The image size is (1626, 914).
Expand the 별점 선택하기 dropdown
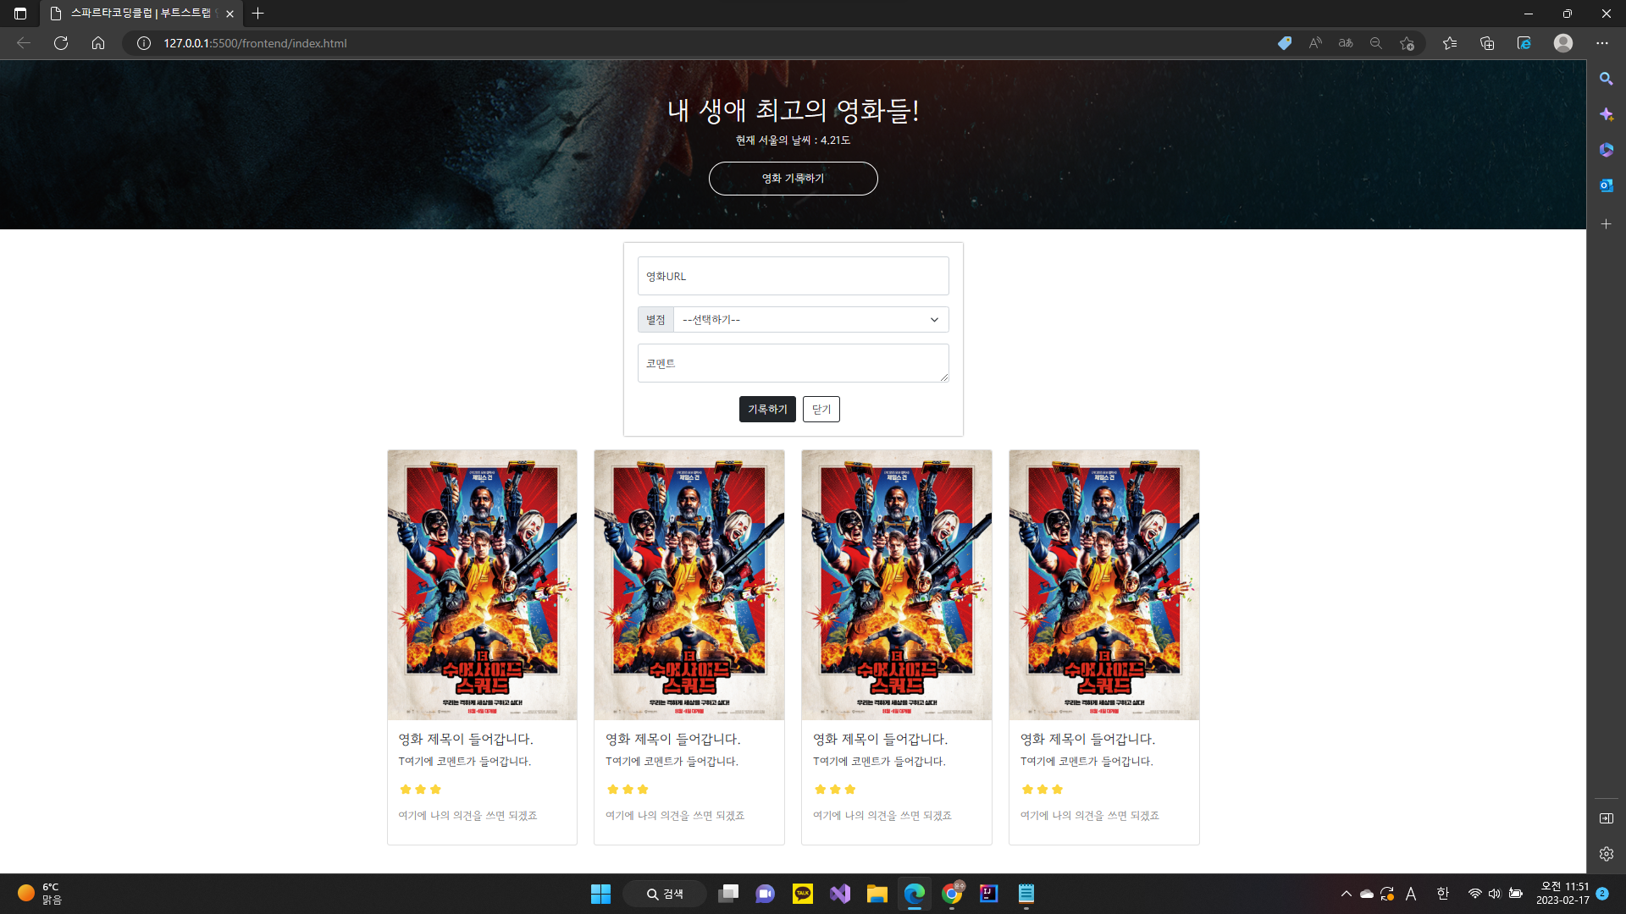pyautogui.click(x=810, y=320)
